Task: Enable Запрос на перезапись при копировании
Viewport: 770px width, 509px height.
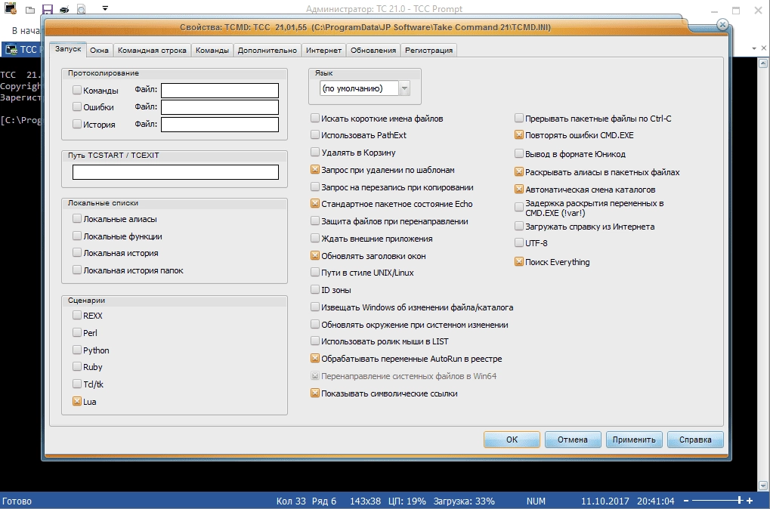Action: click(315, 187)
